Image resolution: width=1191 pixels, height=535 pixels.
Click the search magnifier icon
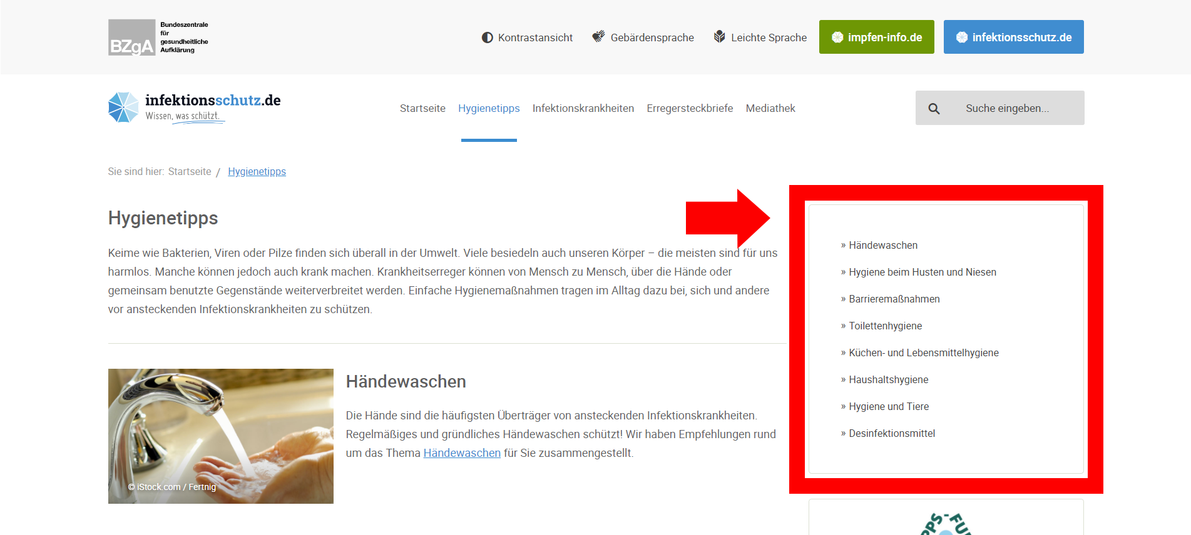tap(934, 109)
